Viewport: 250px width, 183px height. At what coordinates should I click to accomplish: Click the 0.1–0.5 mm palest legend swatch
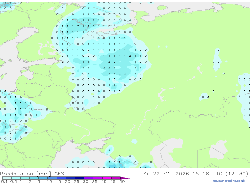click(7, 178)
